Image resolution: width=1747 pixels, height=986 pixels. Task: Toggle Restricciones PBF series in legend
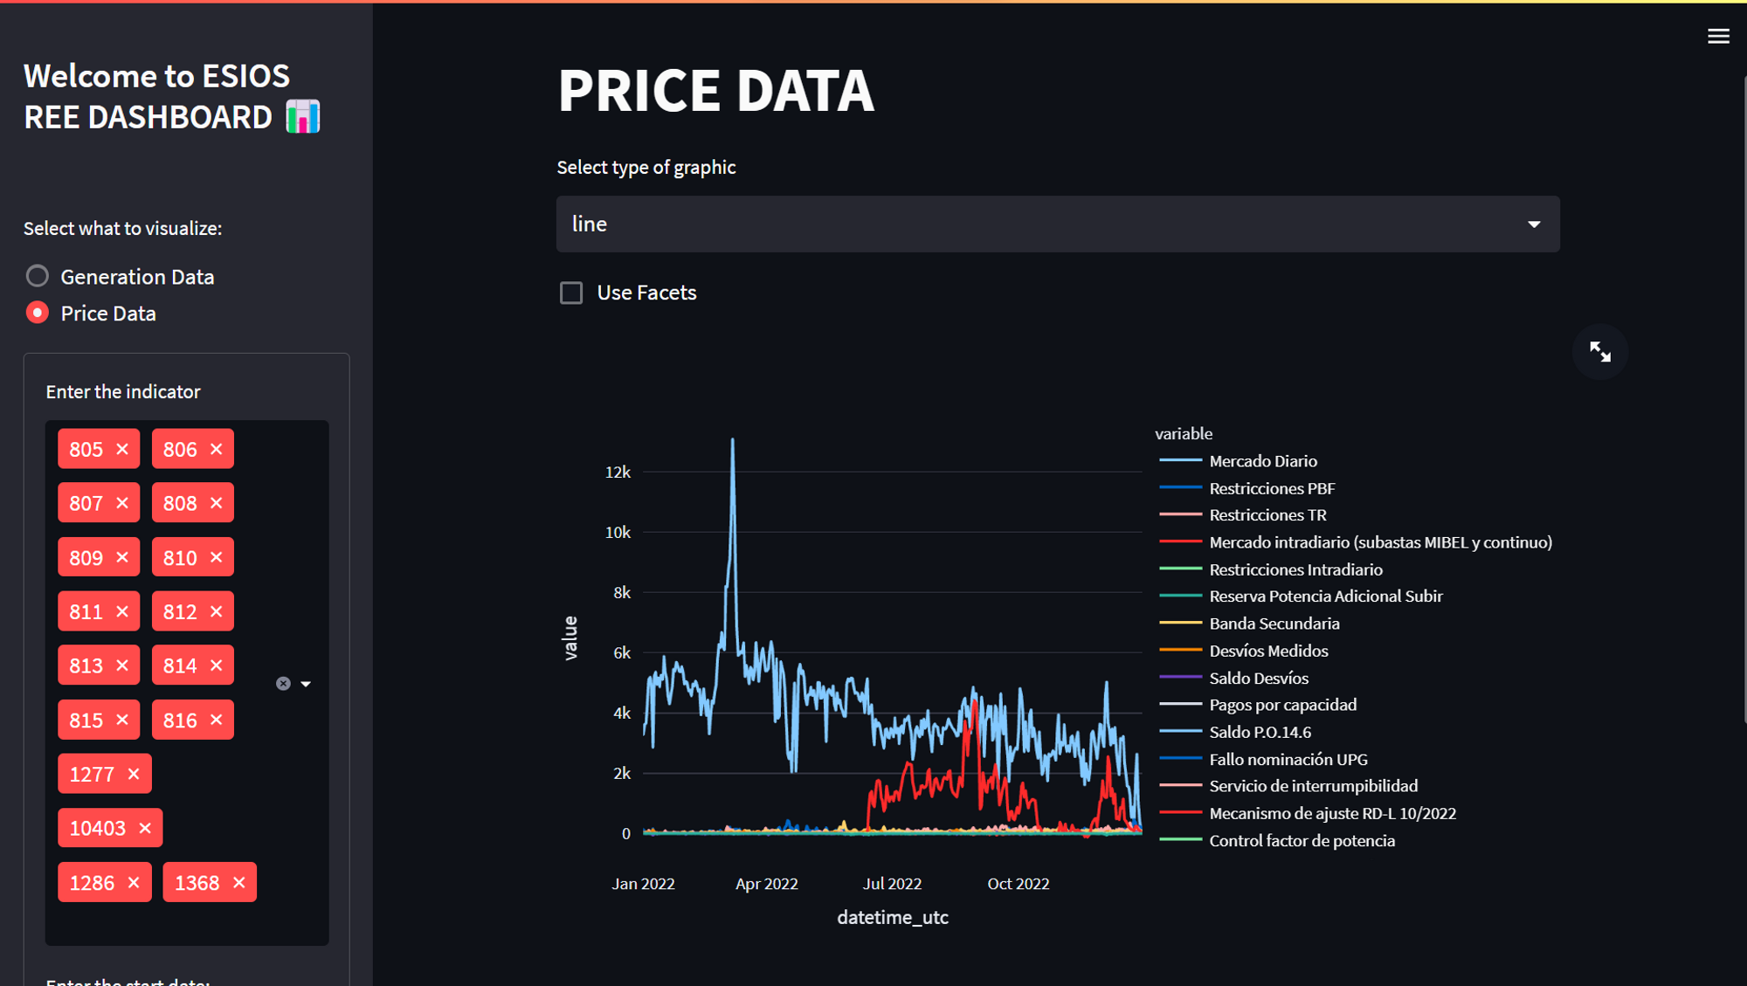[x=1271, y=488]
